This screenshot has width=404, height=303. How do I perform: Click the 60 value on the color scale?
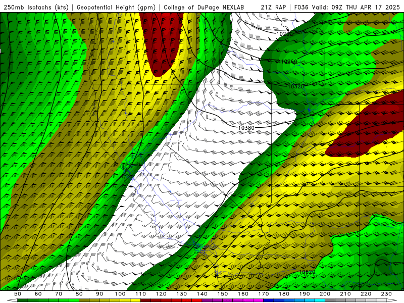coord(38,294)
